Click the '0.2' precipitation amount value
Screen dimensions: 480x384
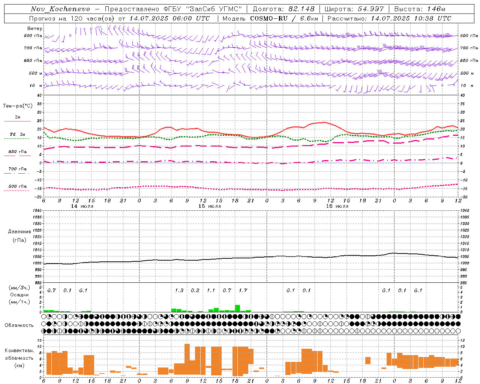pyautogui.click(x=195, y=290)
